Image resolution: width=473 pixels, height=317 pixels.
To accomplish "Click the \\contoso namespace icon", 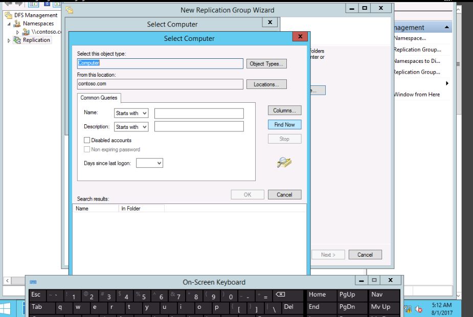I will pos(26,32).
